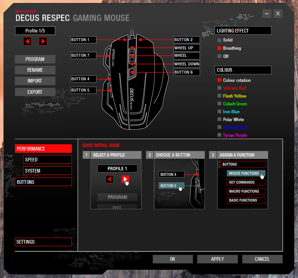
Task: Choose Colour rotation option
Action: click(x=219, y=80)
